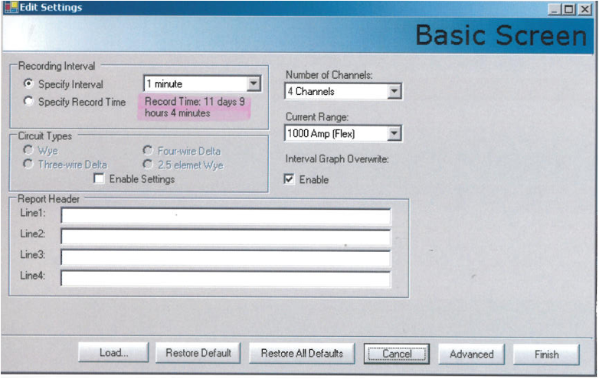This screenshot has height=379, width=599.
Task: Click Restore All Defaults button
Action: 302,353
